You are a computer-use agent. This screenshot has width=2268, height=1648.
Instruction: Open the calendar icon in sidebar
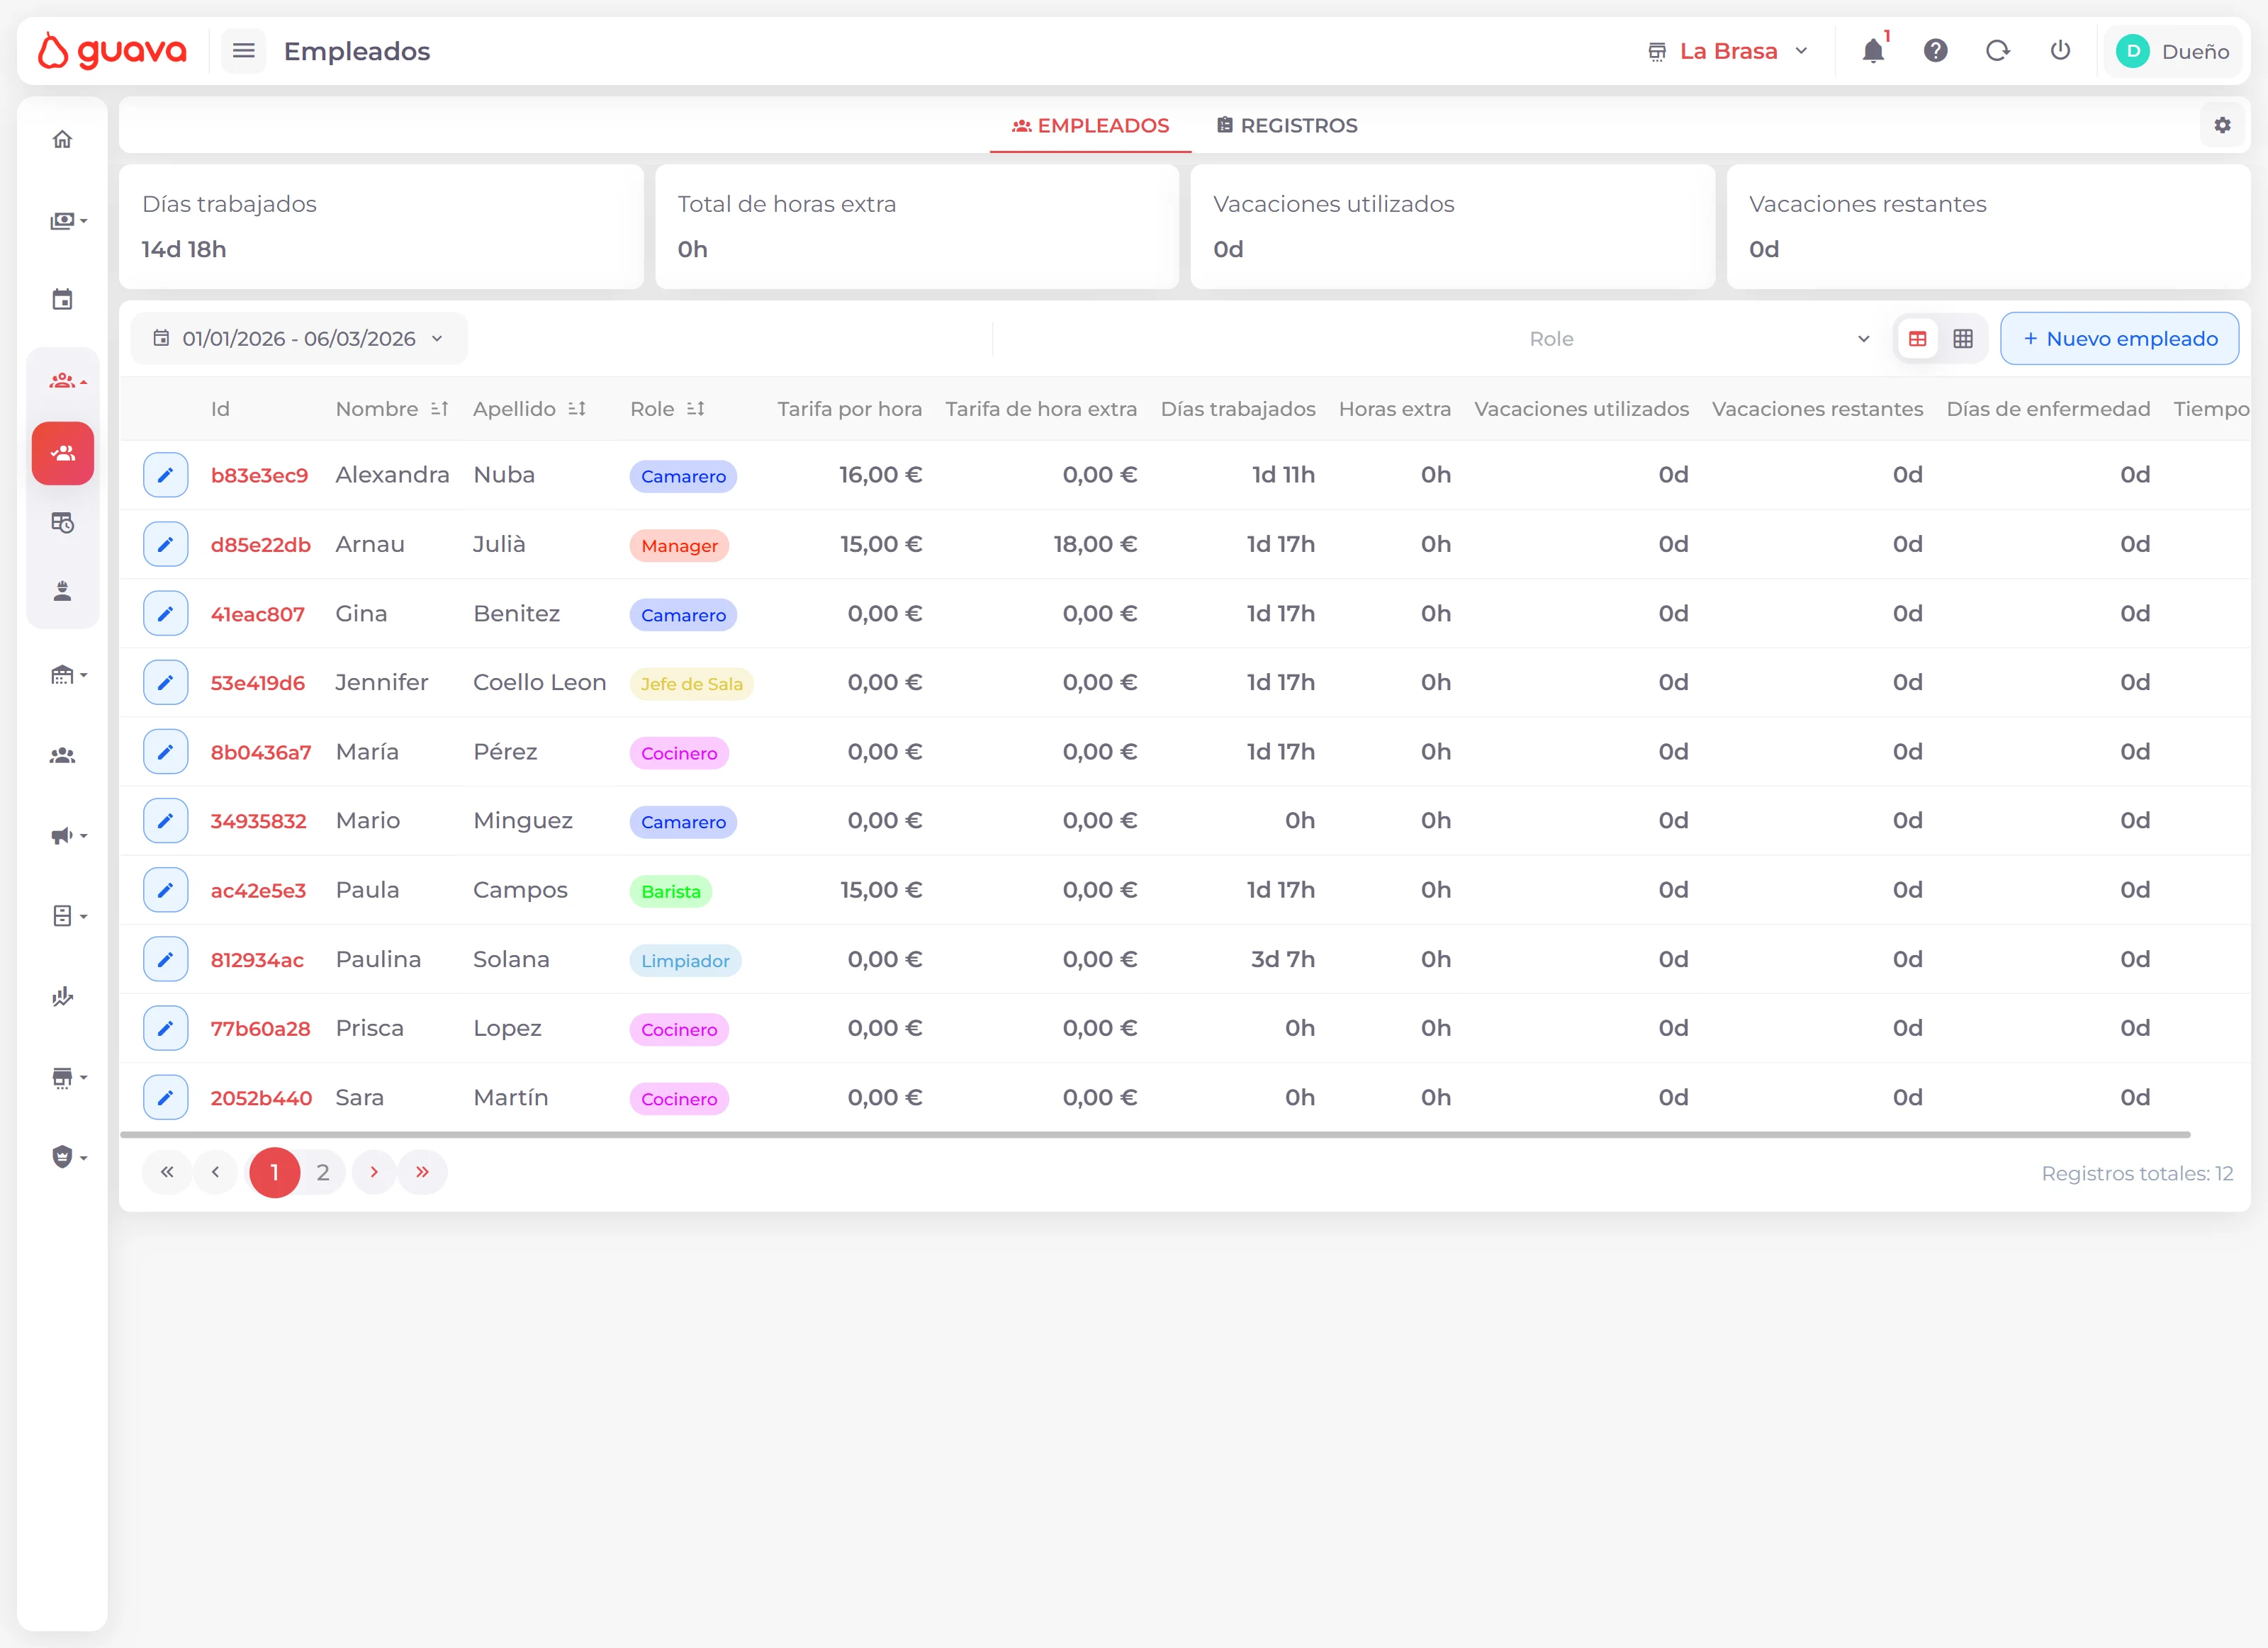tap(62, 300)
